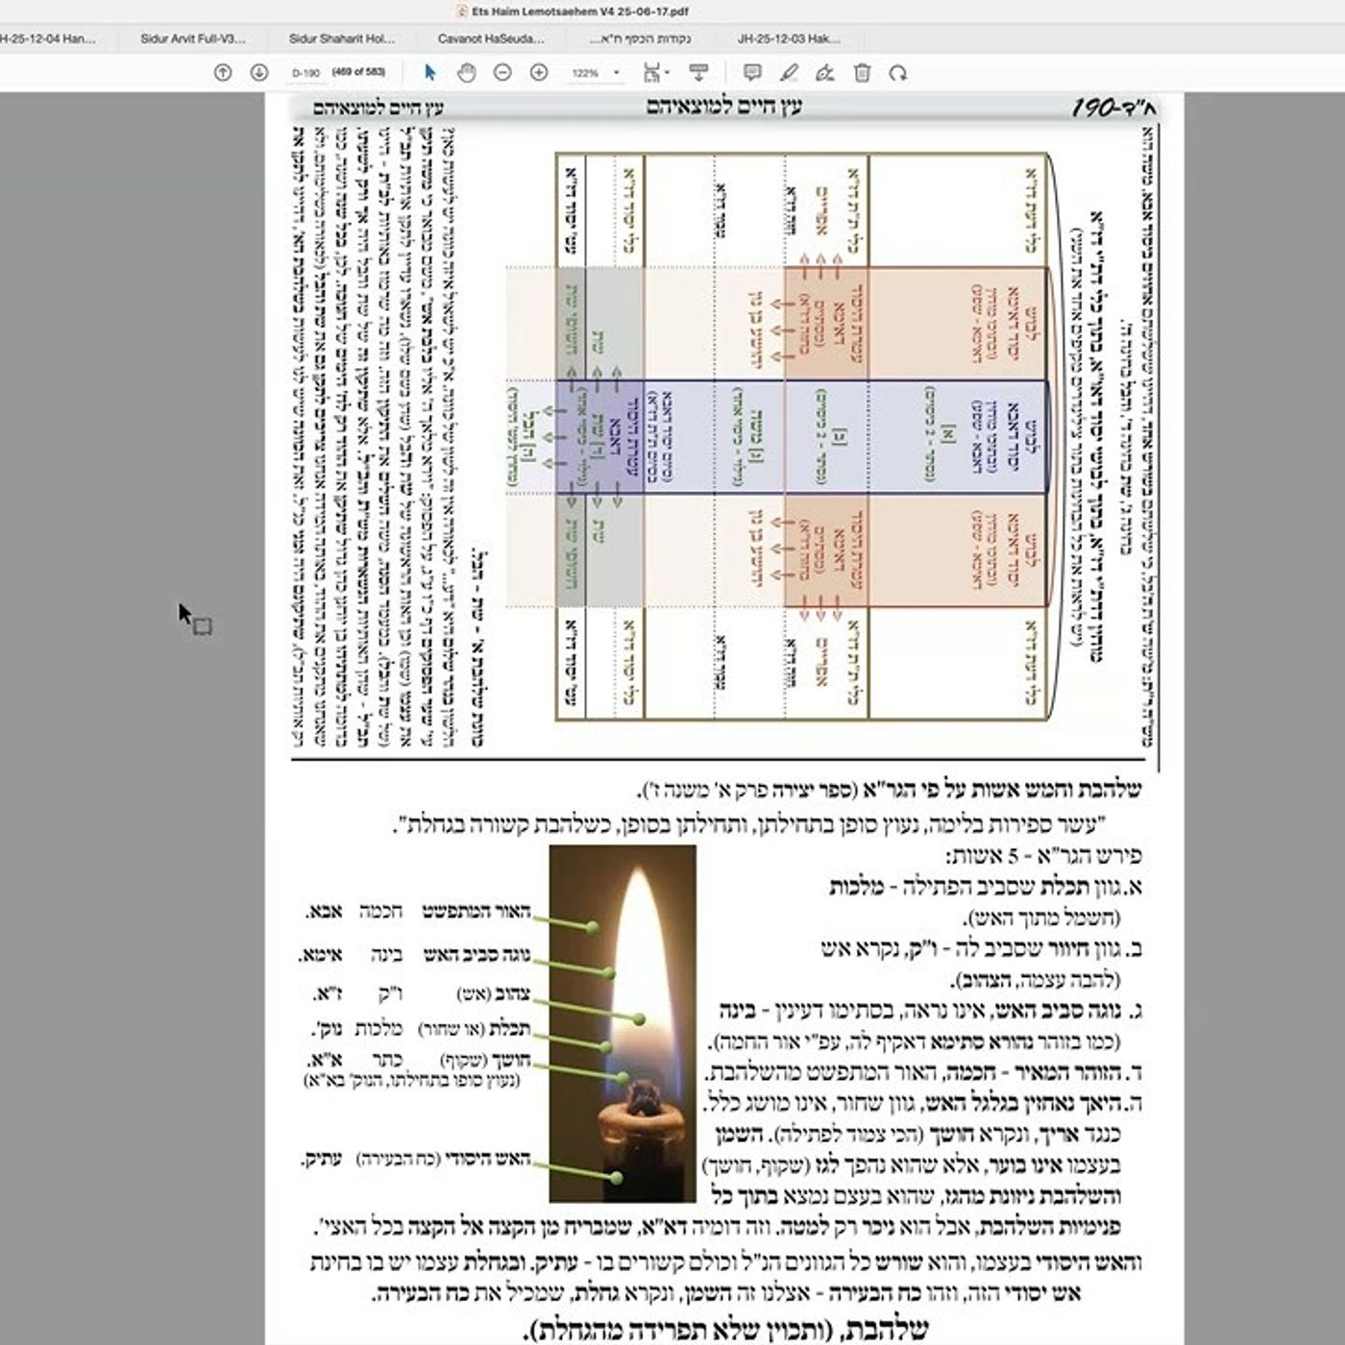Image resolution: width=1345 pixels, height=1345 pixels.
Task: Activate the hand pan tool
Action: pyautogui.click(x=466, y=72)
